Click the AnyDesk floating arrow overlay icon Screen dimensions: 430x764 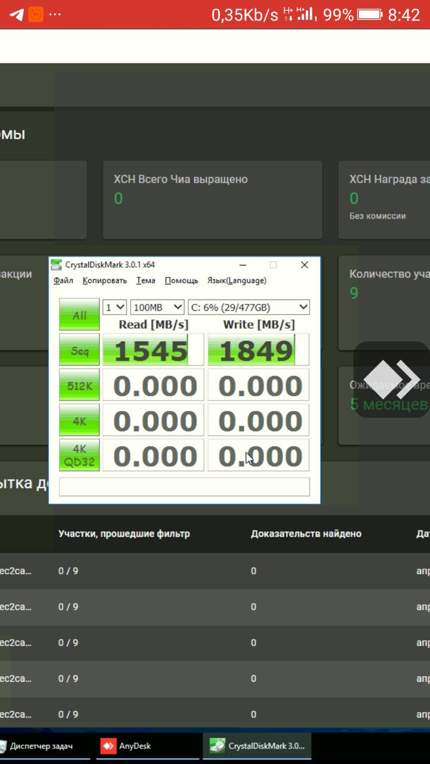[x=392, y=379]
